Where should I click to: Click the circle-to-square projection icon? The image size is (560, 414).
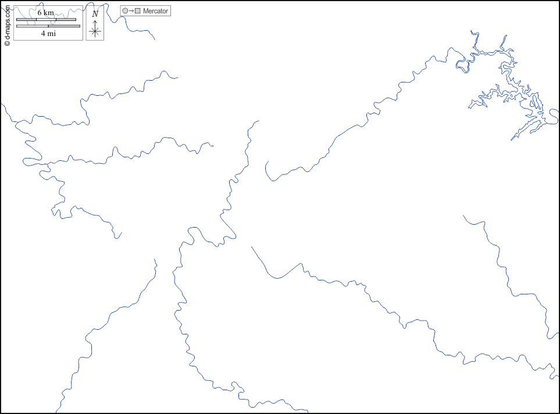(131, 11)
